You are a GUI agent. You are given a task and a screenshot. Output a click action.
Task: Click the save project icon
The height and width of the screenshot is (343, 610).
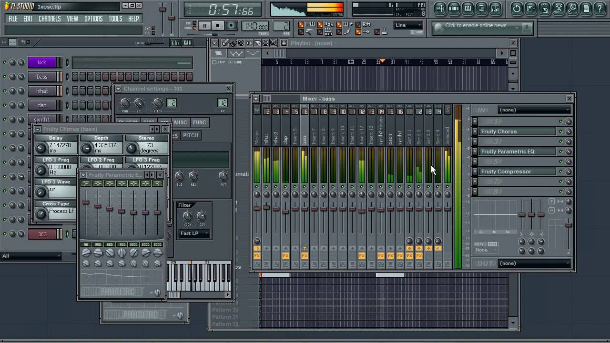pyautogui.click(x=530, y=8)
